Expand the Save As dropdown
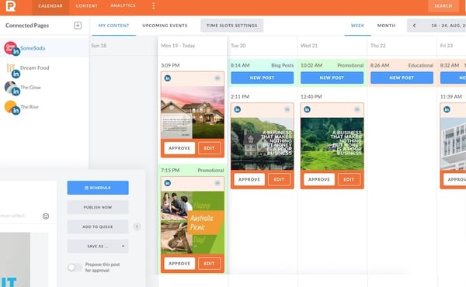The height and width of the screenshot is (287, 466). point(98,246)
